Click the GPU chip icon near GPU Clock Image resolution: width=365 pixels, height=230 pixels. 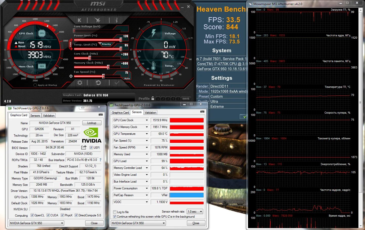pyautogui.click(x=42, y=33)
